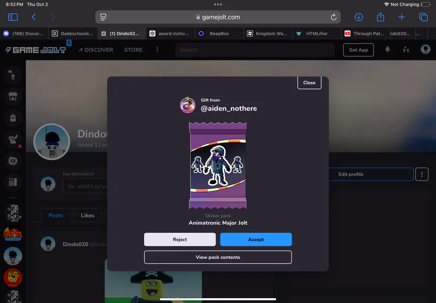Open the three-dots multitasking control

tap(218, 4)
